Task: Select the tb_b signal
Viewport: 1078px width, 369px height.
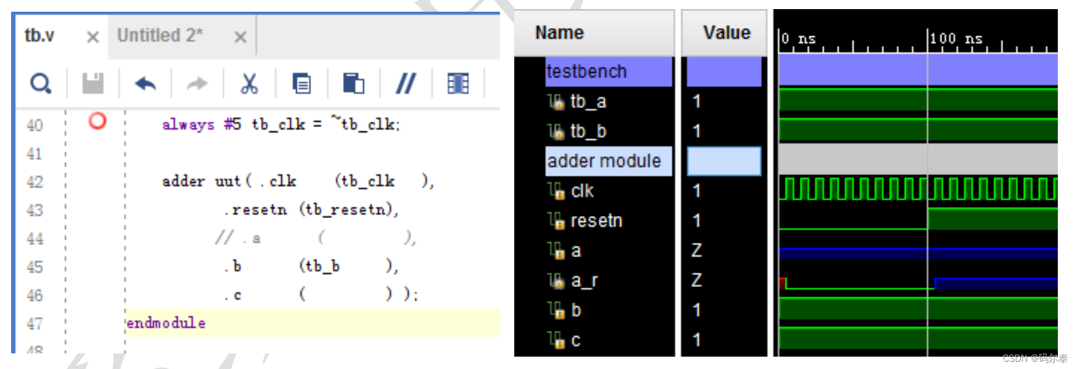Action: (588, 131)
